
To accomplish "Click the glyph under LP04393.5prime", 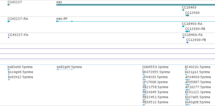I will coord(144,80).
